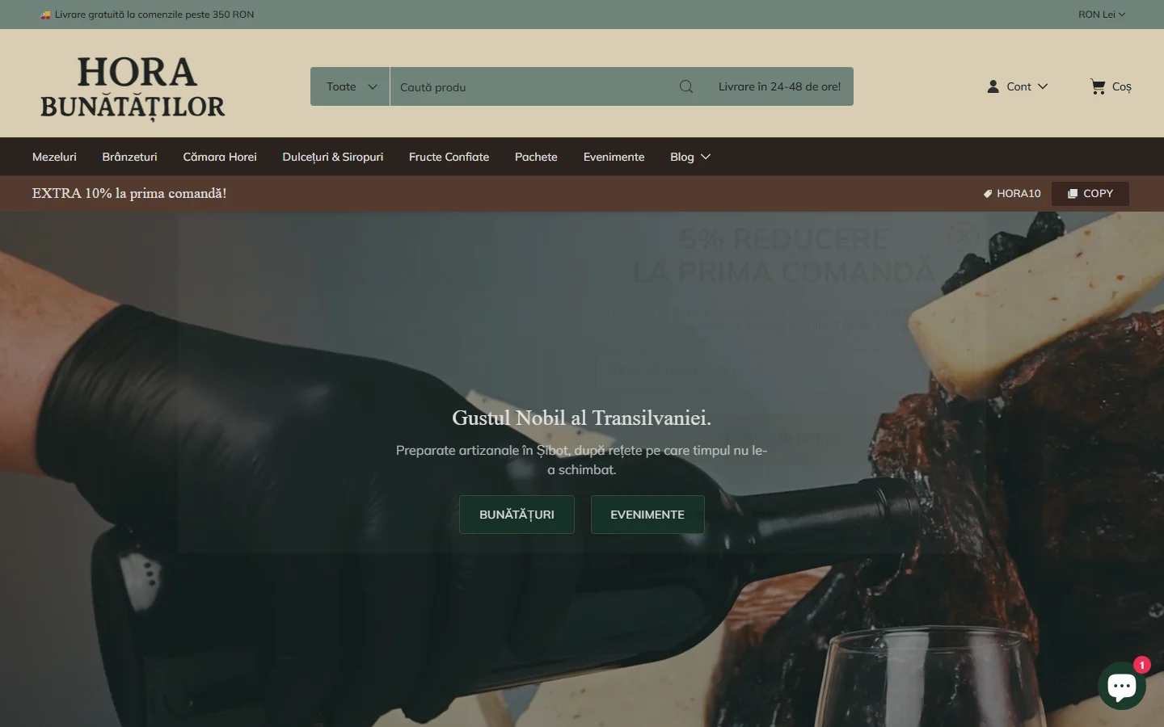Viewport: 1164px width, 727px height.
Task: Open the Shopify chat bubble
Action: click(x=1122, y=685)
